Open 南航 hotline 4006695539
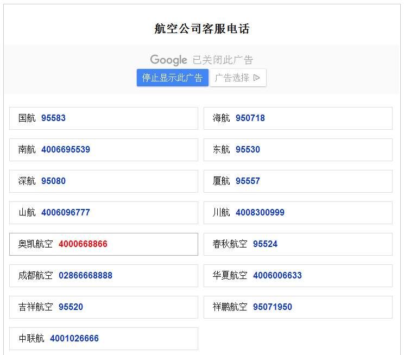404x355 pixels. (x=65, y=149)
